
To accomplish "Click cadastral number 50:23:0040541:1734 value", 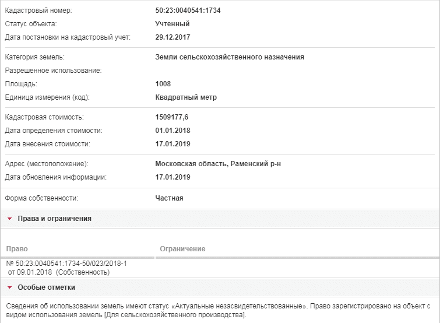I will click(x=188, y=10).
